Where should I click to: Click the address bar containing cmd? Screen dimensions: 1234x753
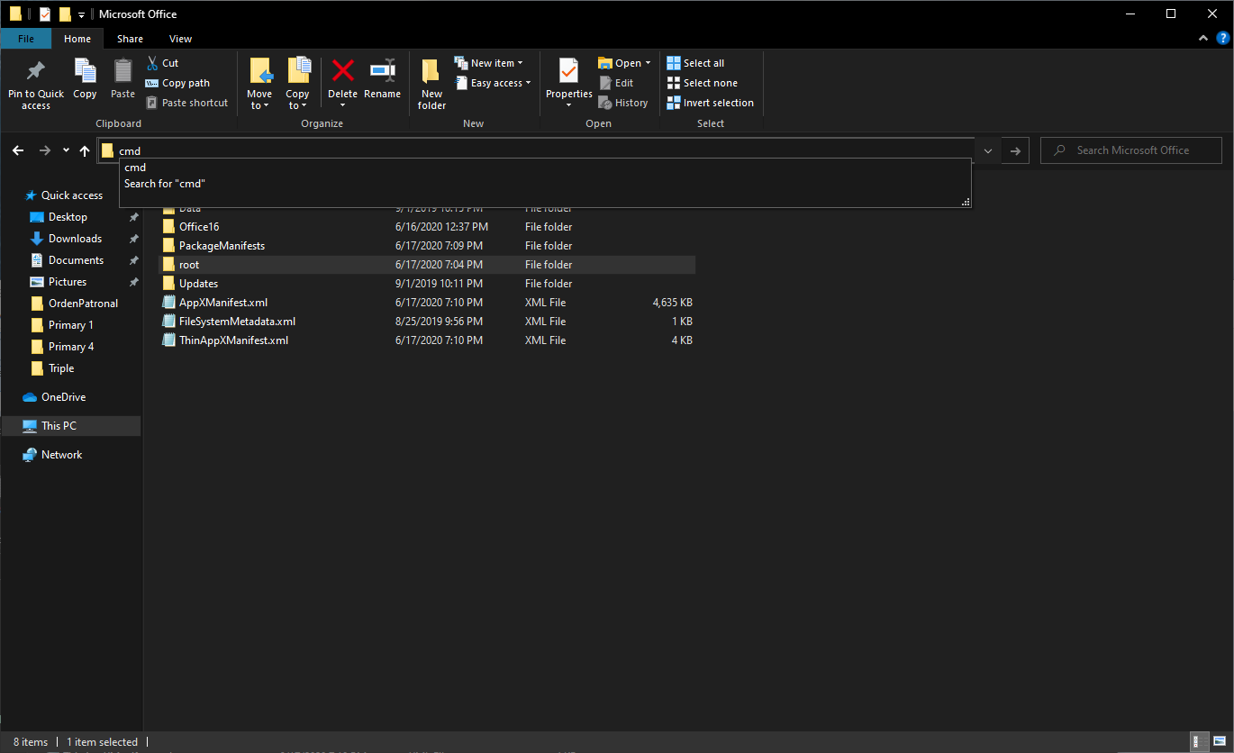(537, 150)
